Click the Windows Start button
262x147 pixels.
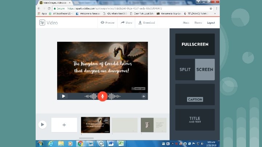(40, 143)
